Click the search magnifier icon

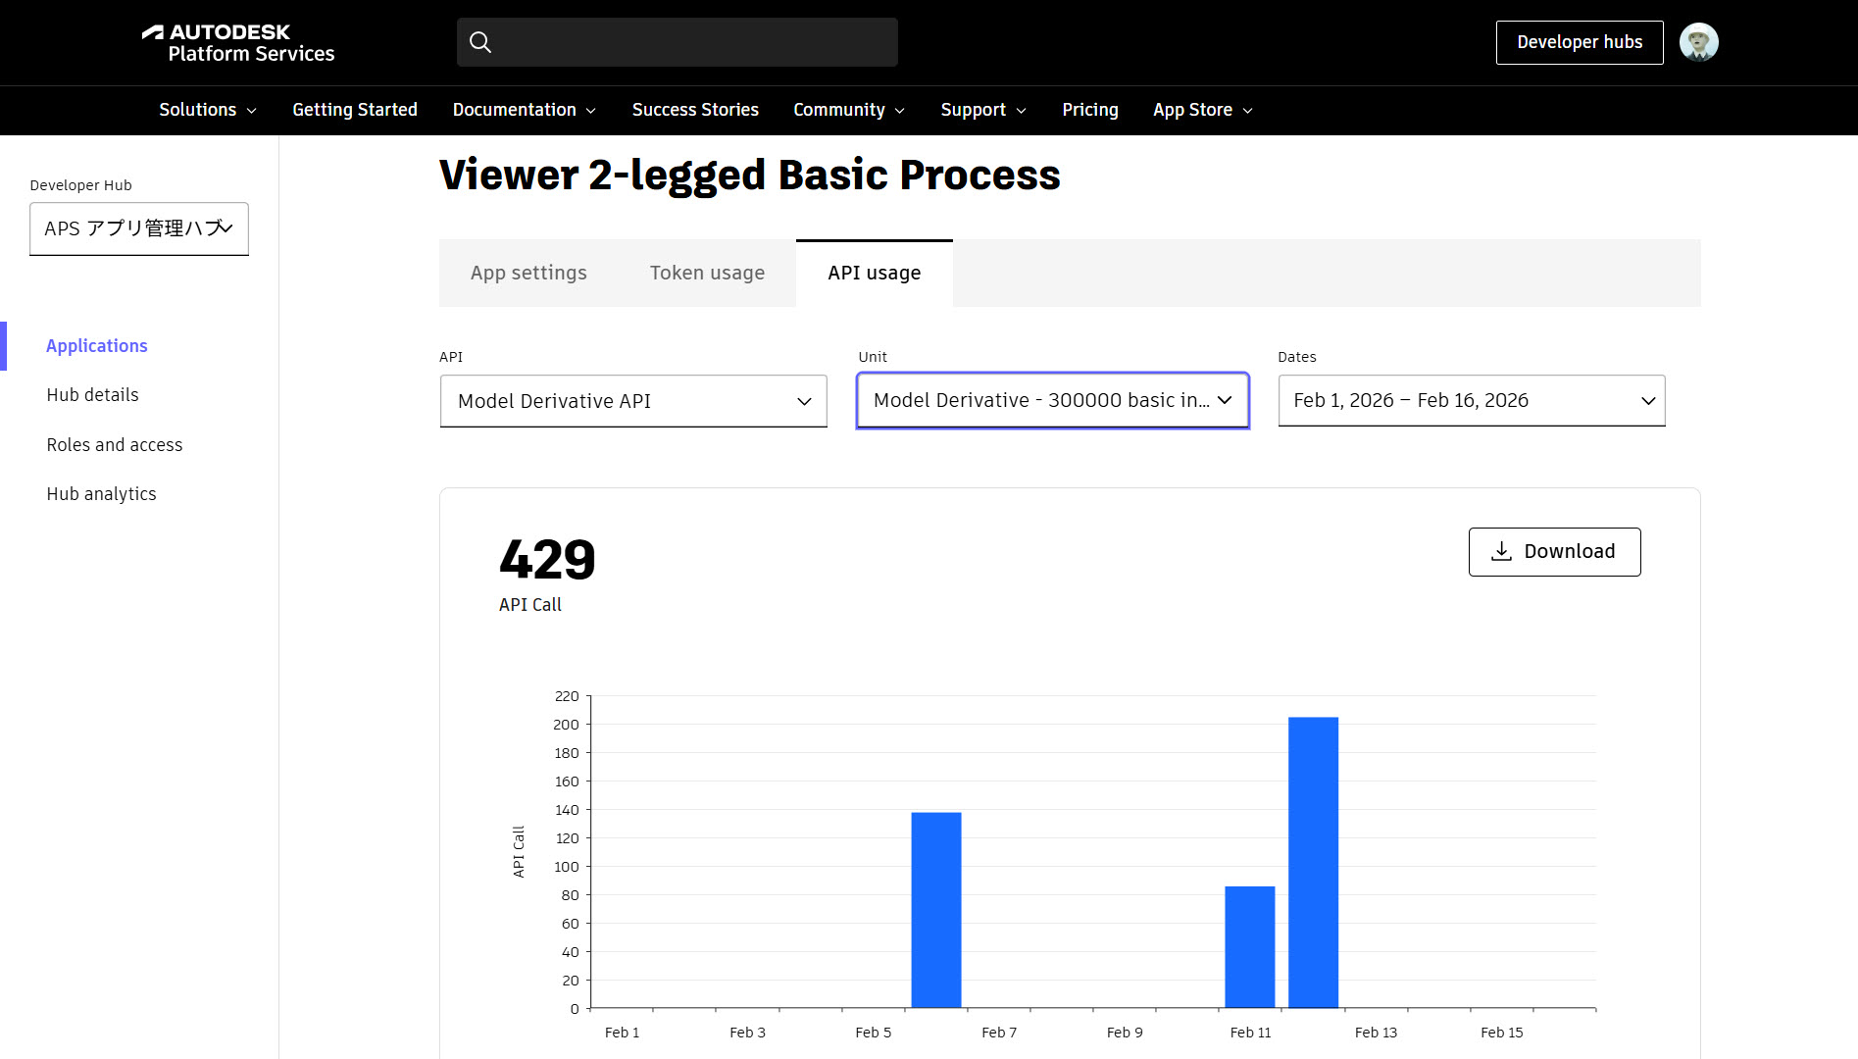click(x=480, y=42)
